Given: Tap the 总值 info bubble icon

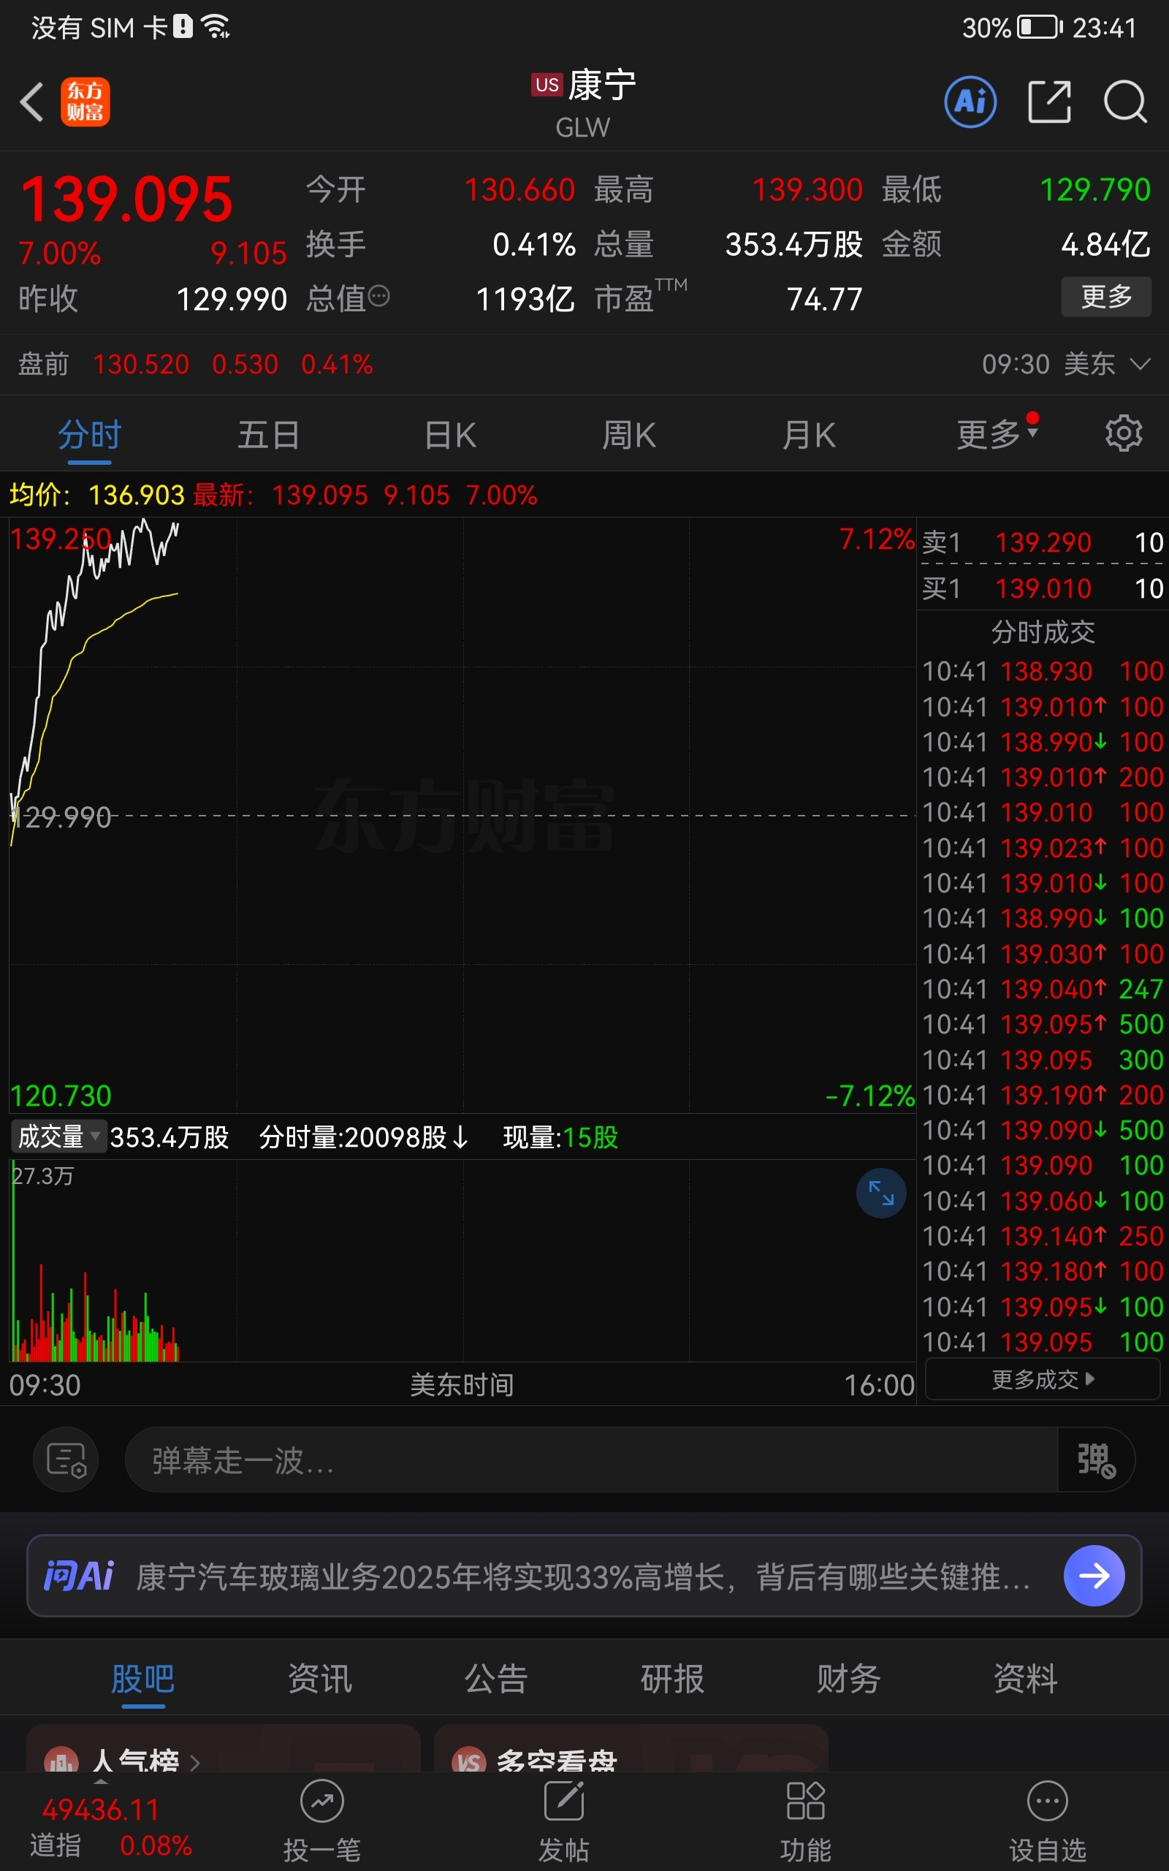Looking at the screenshot, I should pos(379,296).
